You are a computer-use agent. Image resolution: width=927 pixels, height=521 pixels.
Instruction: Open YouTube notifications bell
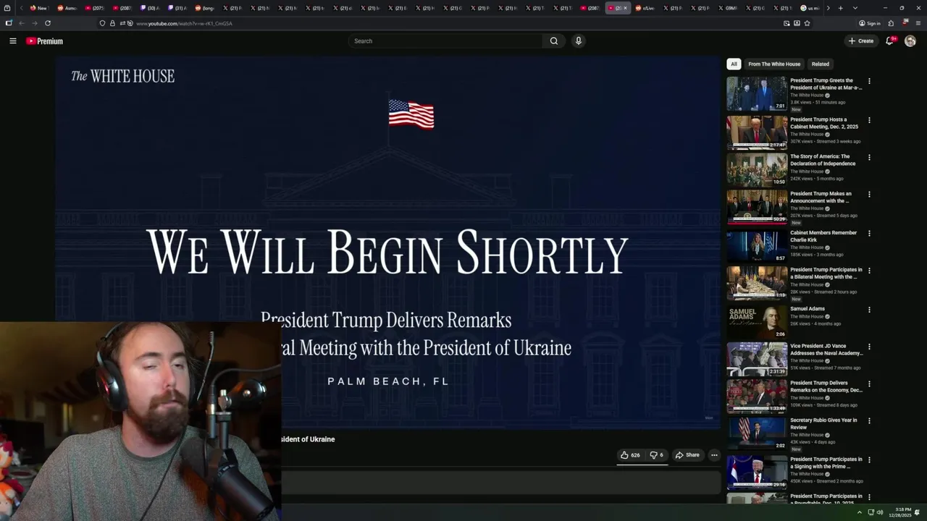click(x=890, y=41)
